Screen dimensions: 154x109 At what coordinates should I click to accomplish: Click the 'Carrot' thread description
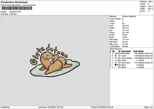pyautogui.click(x=124, y=56)
